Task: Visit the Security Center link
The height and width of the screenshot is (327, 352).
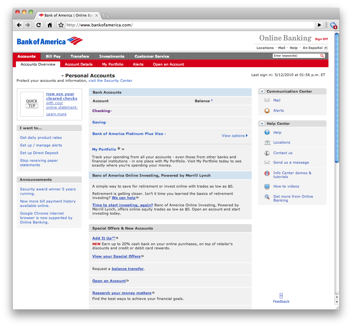Action: click(x=110, y=81)
